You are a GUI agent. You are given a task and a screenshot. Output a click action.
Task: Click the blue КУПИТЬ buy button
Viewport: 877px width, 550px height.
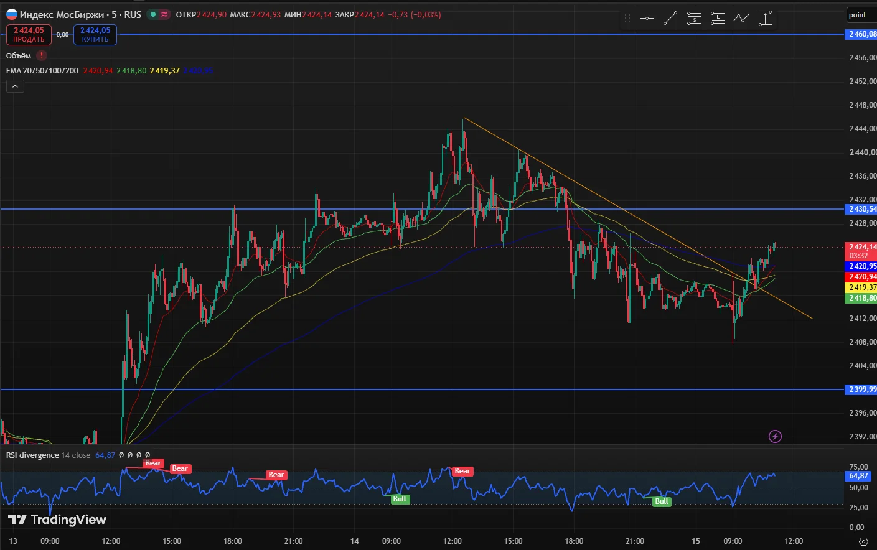[95, 35]
